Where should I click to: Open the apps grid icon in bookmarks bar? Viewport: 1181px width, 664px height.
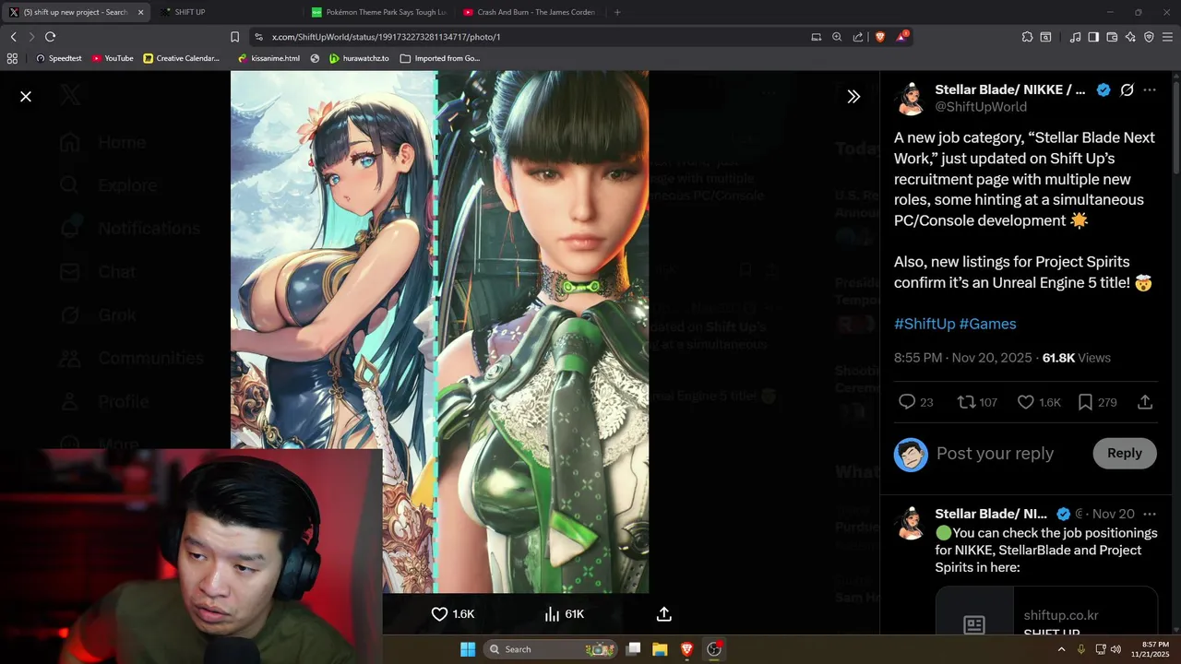coord(12,58)
